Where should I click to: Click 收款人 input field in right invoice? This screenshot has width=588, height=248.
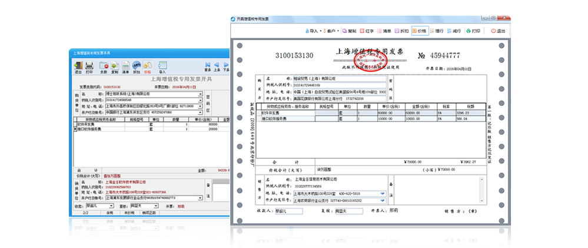point(290,210)
